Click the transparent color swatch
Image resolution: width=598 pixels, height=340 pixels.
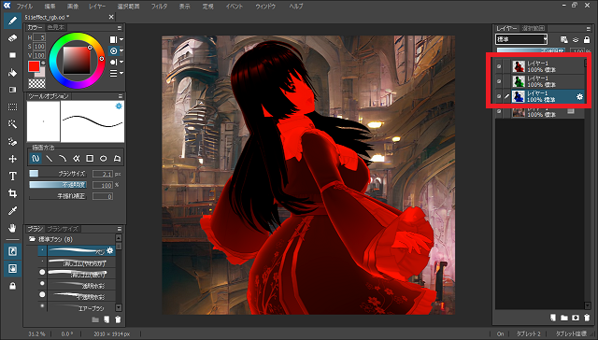36,83
